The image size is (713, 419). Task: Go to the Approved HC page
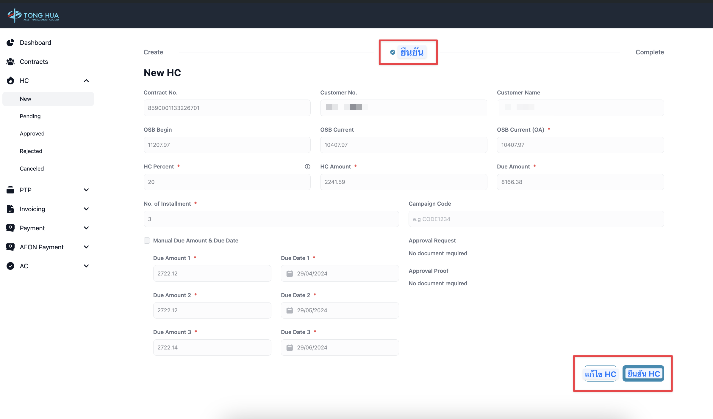(32, 133)
